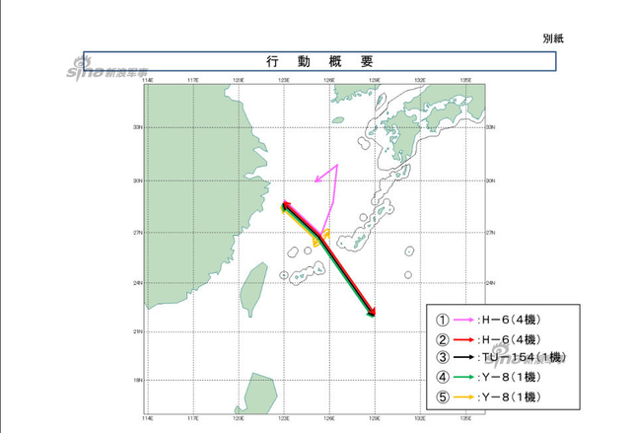Click the circled number ④ in the legend
631x433 pixels.
tap(443, 377)
